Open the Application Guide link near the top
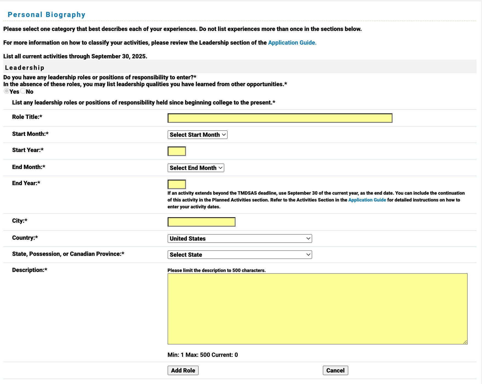 coord(292,43)
